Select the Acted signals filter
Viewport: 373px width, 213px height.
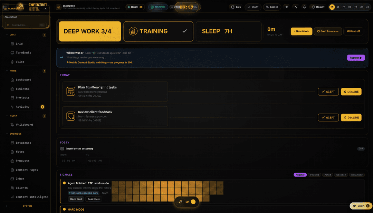tap(327, 175)
